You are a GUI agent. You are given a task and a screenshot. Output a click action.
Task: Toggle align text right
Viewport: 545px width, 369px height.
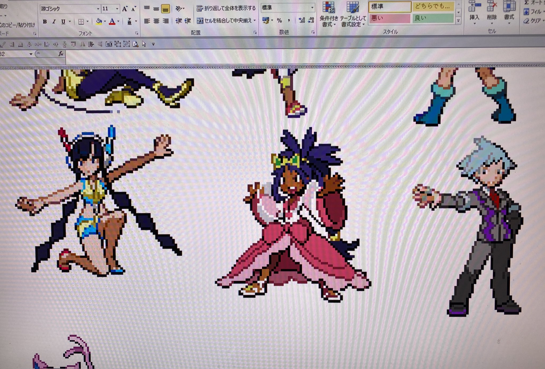point(165,21)
